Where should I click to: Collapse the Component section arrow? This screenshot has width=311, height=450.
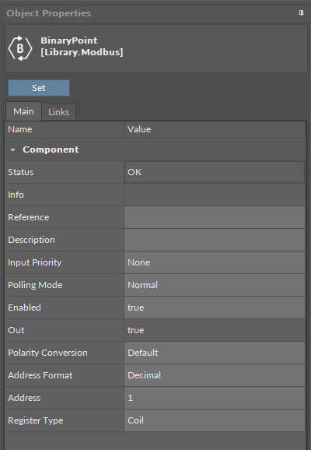[12, 149]
